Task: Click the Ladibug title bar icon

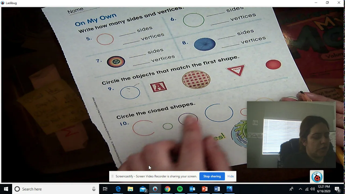Action: [x=3, y=3]
